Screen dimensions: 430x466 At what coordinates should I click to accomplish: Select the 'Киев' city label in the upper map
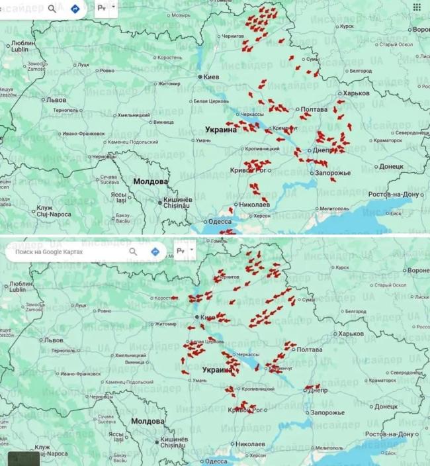coord(211,77)
